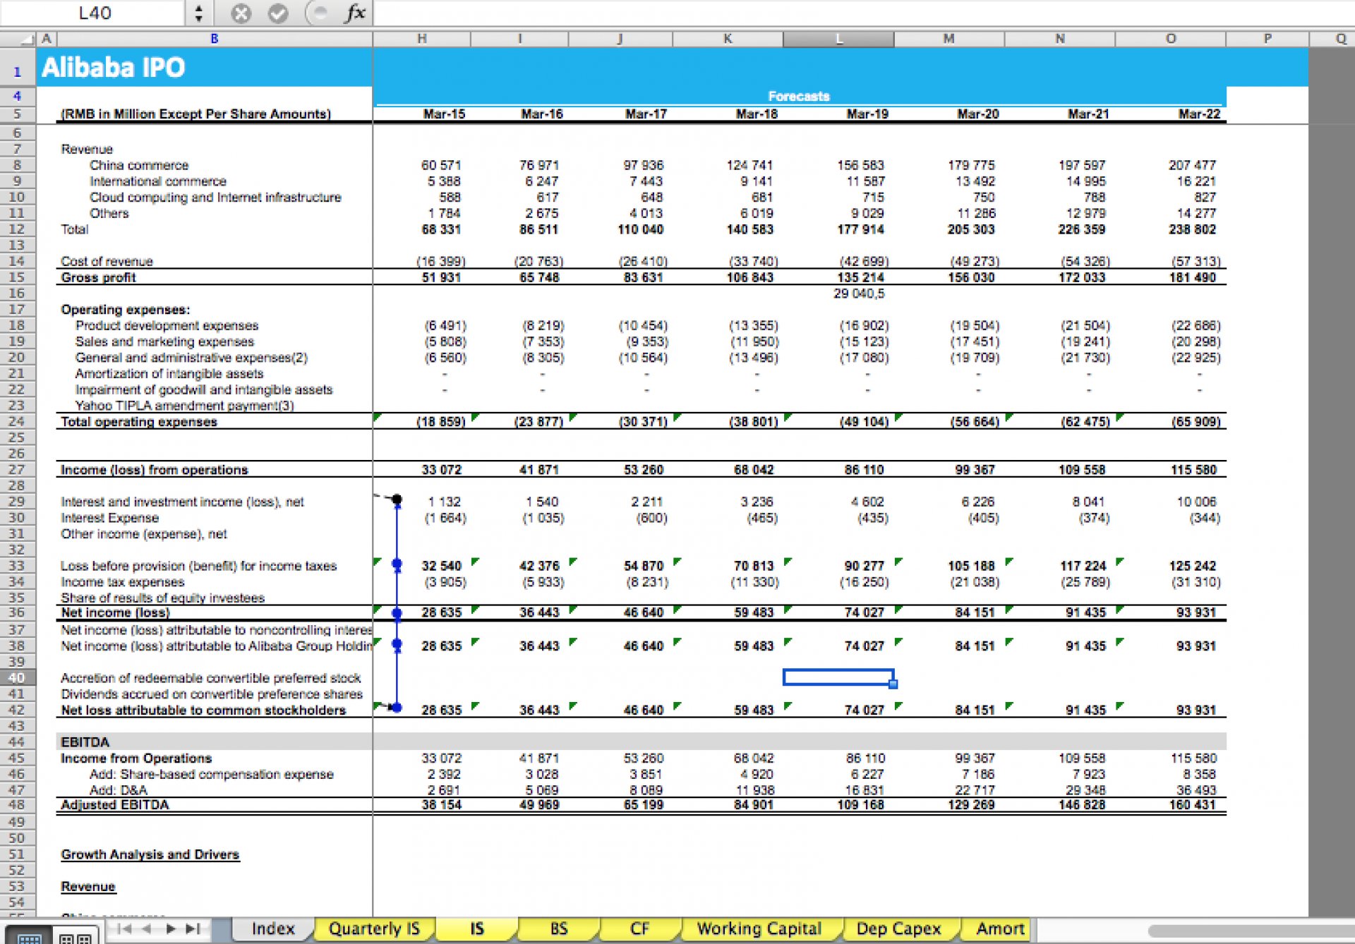Click total operating expenses (18 859) cell
1355x944 pixels.
point(441,422)
